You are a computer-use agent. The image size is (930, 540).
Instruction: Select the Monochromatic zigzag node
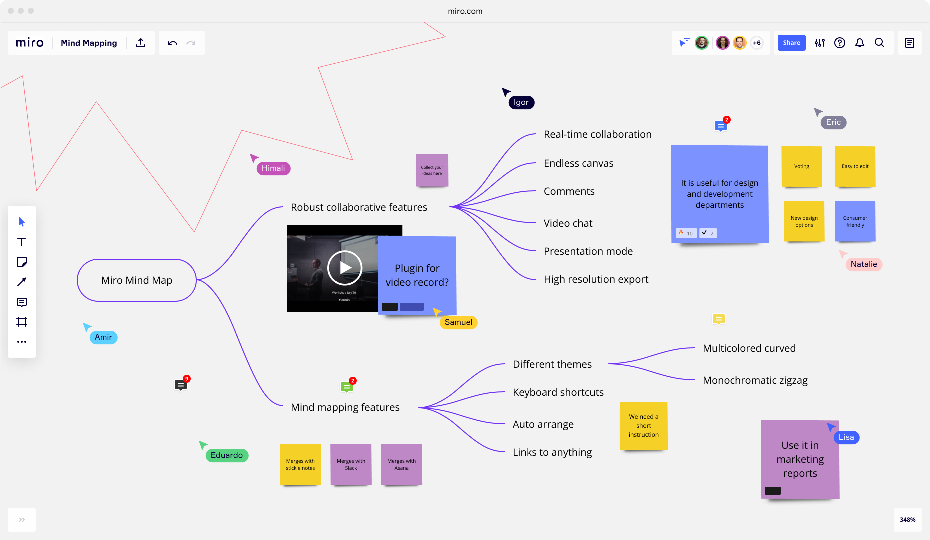[x=755, y=380]
